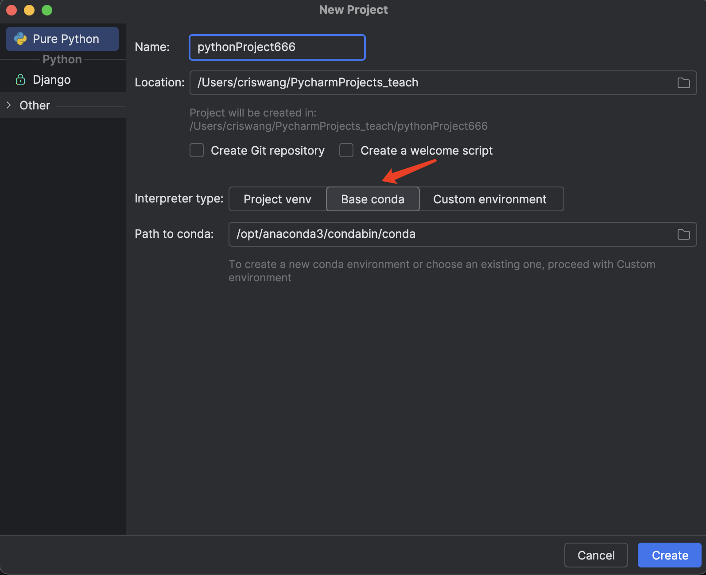The image size is (706, 575).
Task: Click the Location label
Action: (159, 82)
